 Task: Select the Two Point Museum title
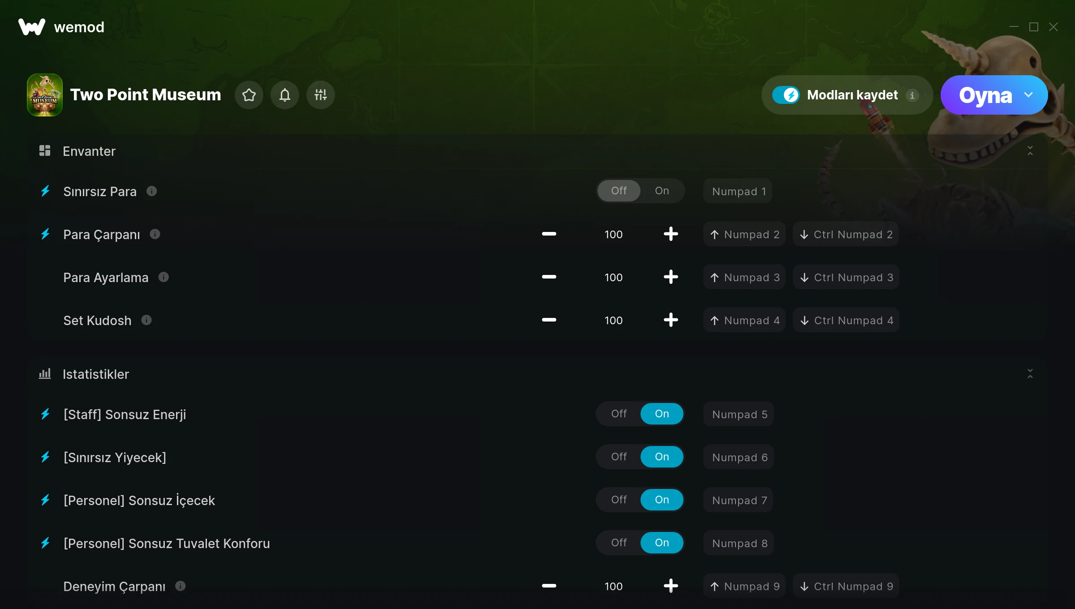146,95
